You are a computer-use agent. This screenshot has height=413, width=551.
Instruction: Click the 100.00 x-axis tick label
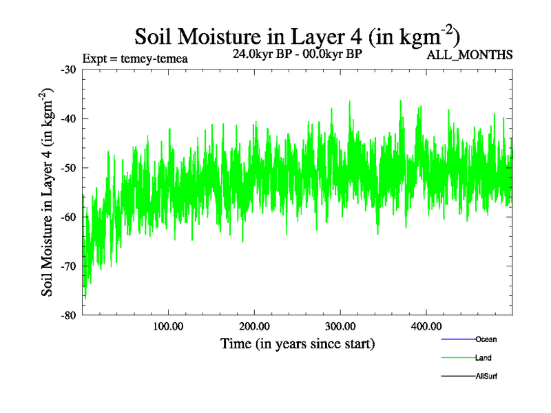168,326
